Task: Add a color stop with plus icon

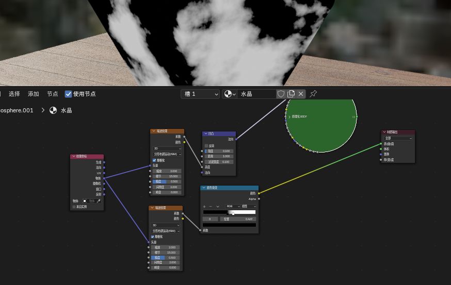Action: tap(204, 206)
